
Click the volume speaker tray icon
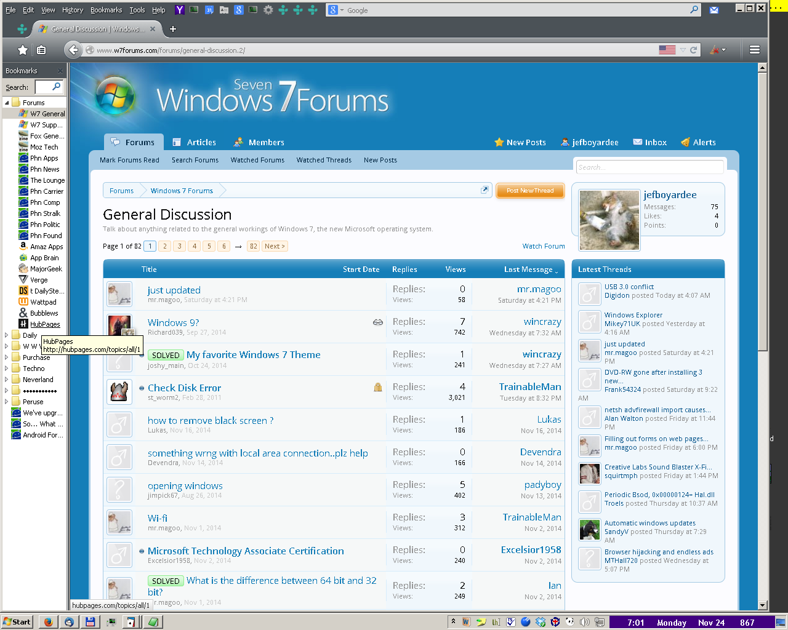585,622
